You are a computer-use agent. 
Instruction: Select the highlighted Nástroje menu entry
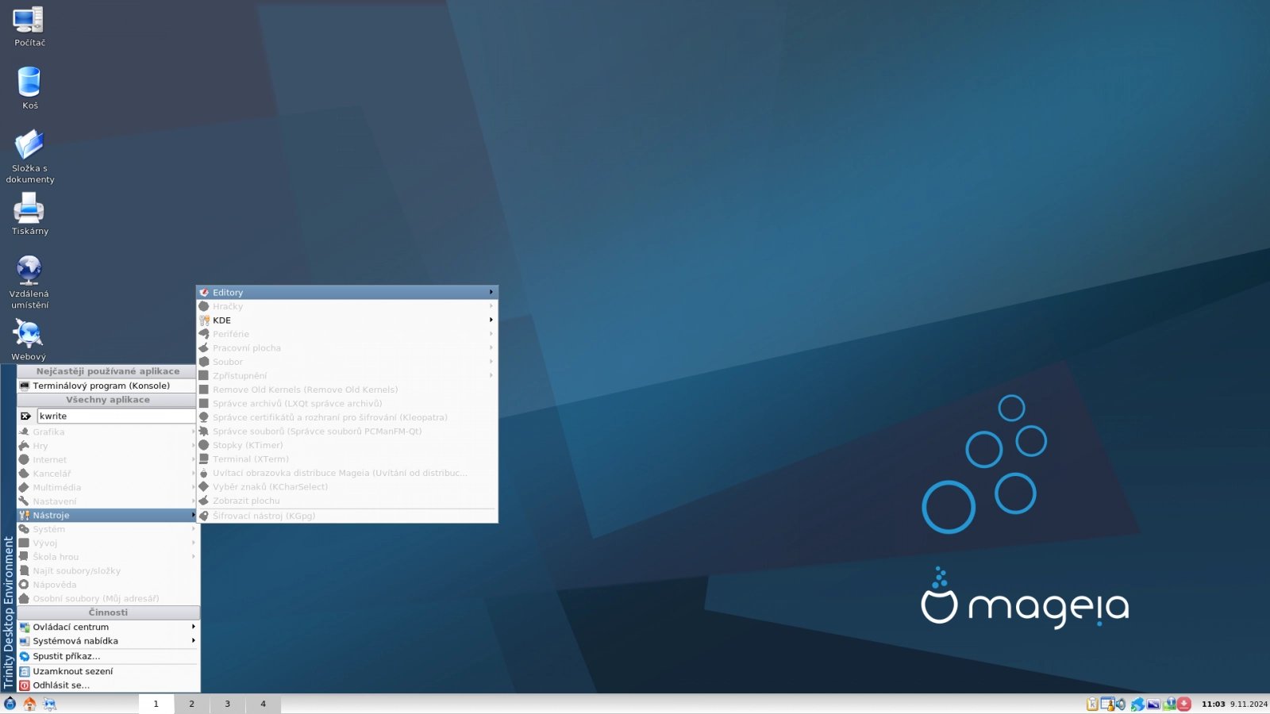click(107, 515)
